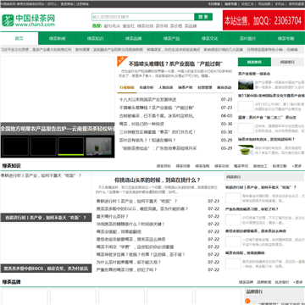Open article 茶叶还有祖先？！知道在哪吗？

(x=147, y=140)
